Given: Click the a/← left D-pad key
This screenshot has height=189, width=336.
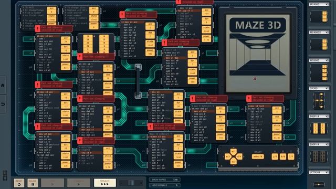Looking at the screenshot, I should pyautogui.click(x=228, y=156).
